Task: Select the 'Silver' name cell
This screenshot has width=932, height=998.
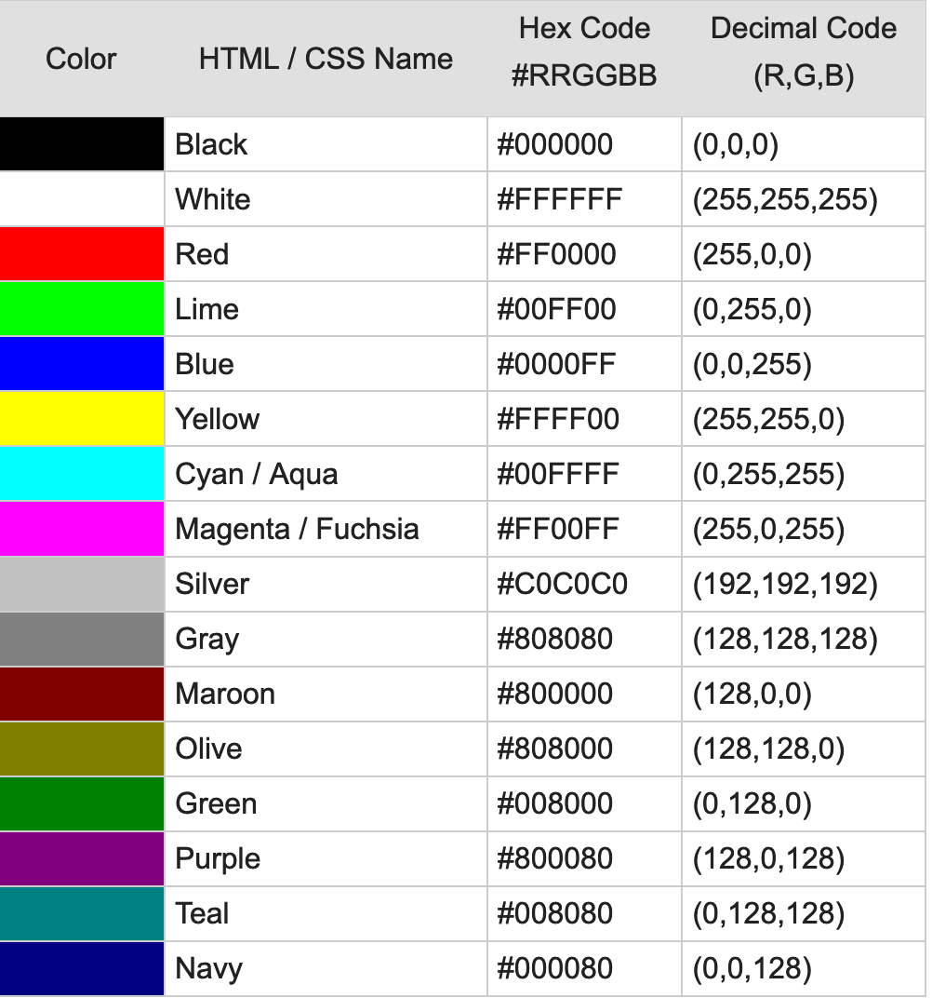Action: [326, 584]
